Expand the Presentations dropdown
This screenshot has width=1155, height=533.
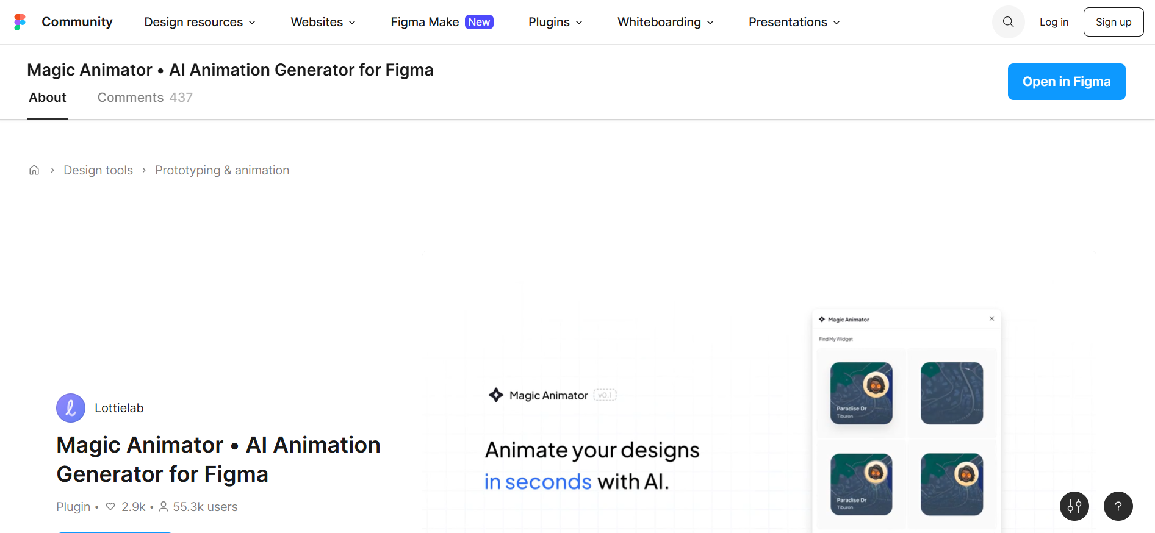(794, 22)
